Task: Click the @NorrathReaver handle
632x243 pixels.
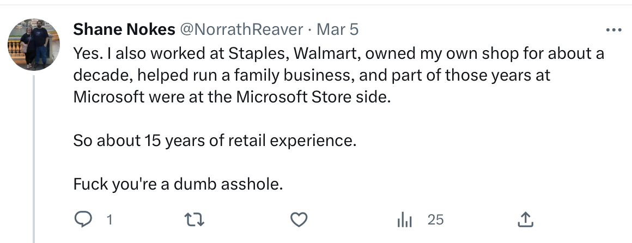Action: (x=241, y=29)
